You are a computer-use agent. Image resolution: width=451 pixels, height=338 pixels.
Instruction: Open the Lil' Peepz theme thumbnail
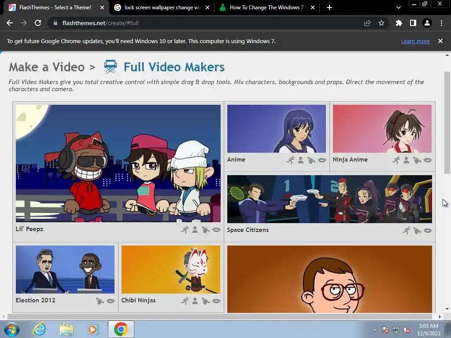[118, 163]
